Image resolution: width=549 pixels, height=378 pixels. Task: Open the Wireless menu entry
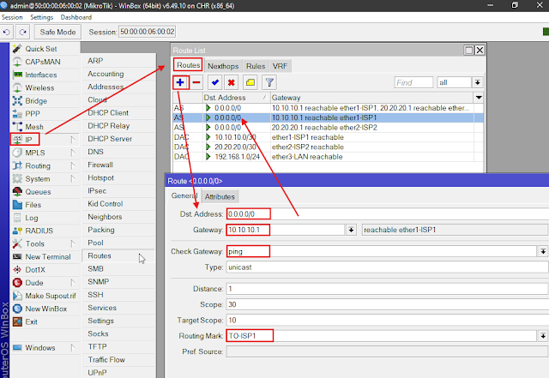click(x=39, y=87)
